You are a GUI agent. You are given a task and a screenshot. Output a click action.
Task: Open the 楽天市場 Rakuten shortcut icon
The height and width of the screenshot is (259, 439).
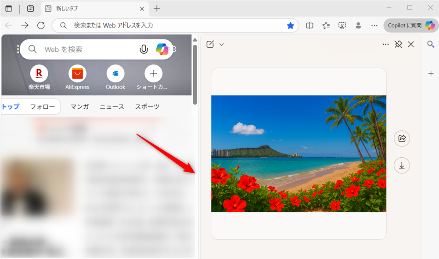[39, 74]
